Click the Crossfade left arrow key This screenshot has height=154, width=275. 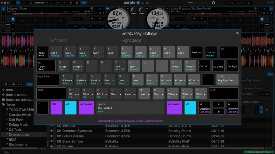click(x=205, y=108)
